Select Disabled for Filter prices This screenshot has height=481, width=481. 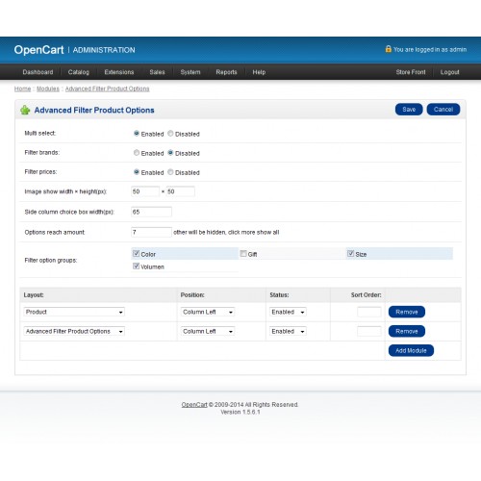170,172
